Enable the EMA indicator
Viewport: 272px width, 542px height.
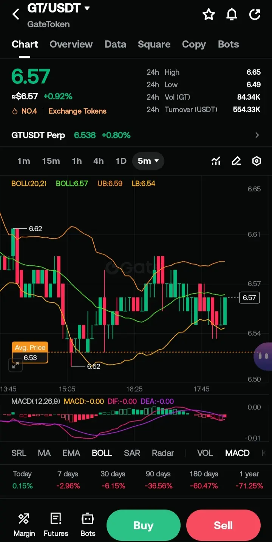click(71, 453)
